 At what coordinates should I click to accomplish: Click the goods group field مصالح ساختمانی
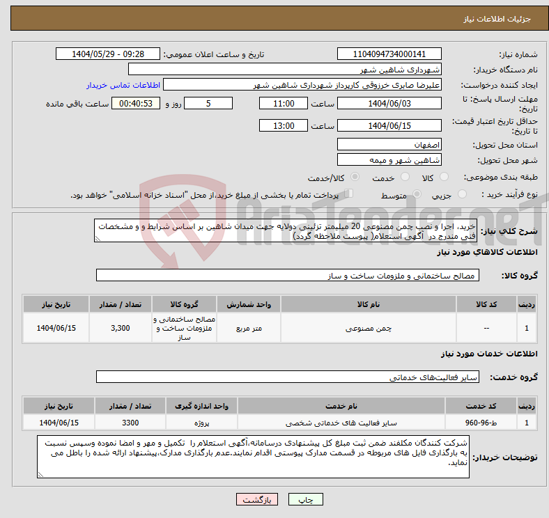[288, 275]
